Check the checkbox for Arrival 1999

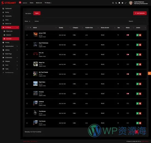click(27, 35)
